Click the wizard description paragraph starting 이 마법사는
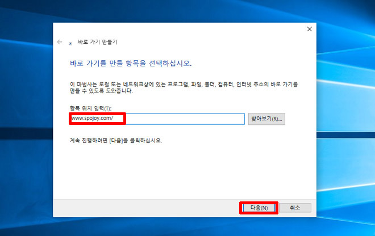Image resolution: width=375 pixels, height=236 pixels. pyautogui.click(x=184, y=87)
